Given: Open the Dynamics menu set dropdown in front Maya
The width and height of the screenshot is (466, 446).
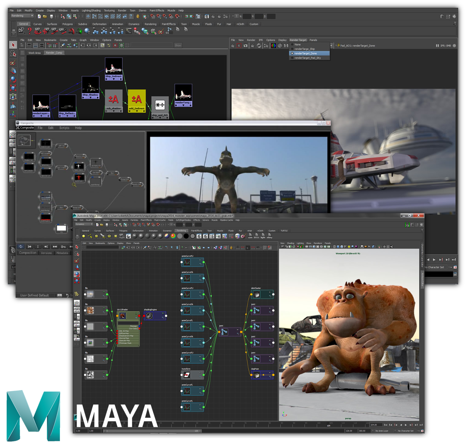Looking at the screenshot, I should 84,224.
